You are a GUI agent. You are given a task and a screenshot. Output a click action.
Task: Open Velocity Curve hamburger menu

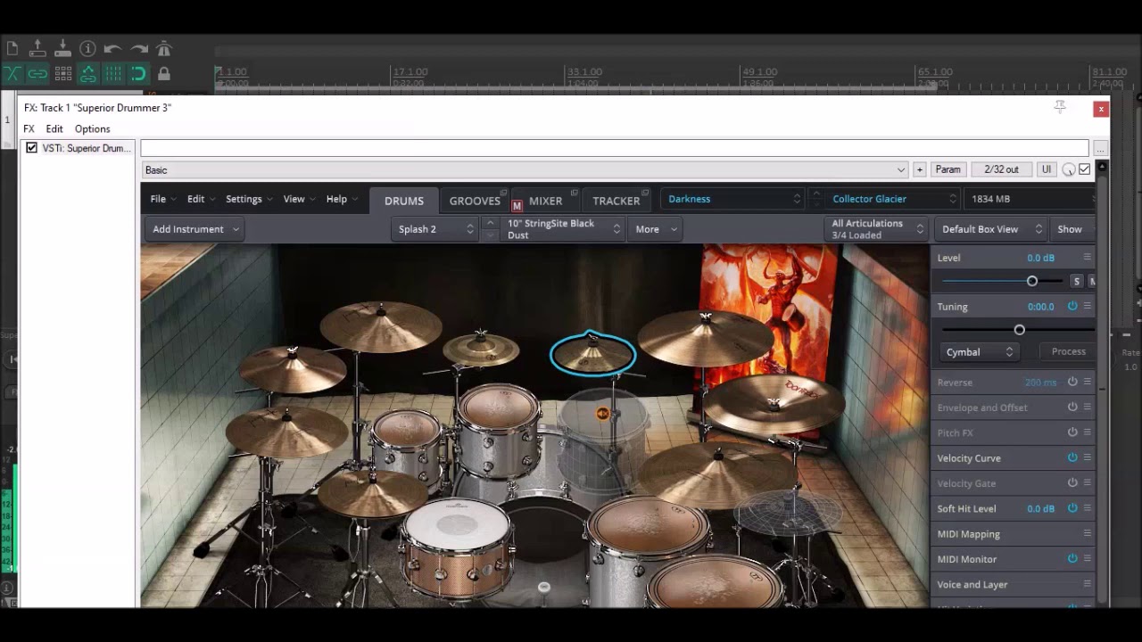(1087, 457)
